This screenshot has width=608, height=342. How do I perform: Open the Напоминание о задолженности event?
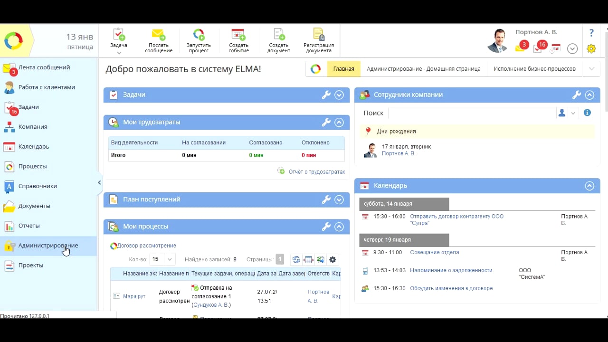point(451,270)
